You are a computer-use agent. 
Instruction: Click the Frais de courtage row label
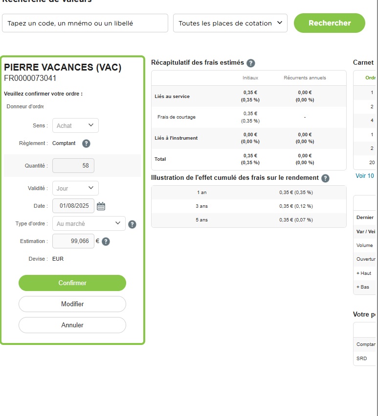pyautogui.click(x=177, y=117)
